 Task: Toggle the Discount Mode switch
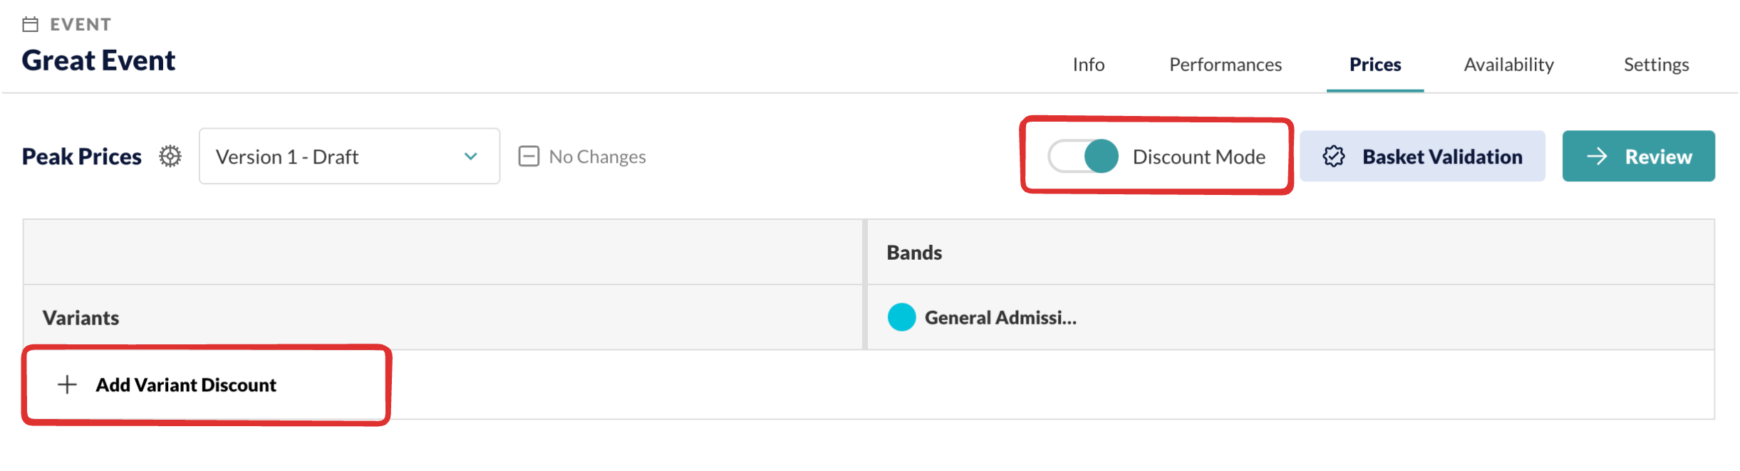coord(1083,156)
